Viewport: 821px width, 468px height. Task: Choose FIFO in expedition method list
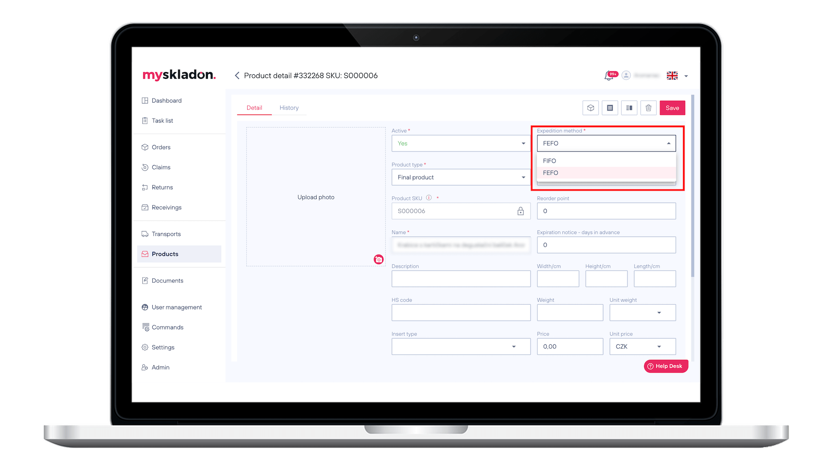[606, 161]
